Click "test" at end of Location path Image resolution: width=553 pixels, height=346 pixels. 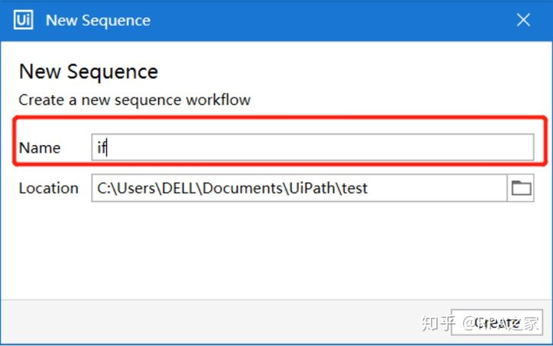pyautogui.click(x=356, y=188)
